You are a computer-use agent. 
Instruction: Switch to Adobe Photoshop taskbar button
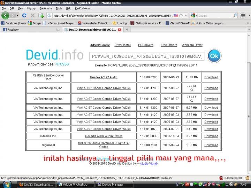pos(75,185)
